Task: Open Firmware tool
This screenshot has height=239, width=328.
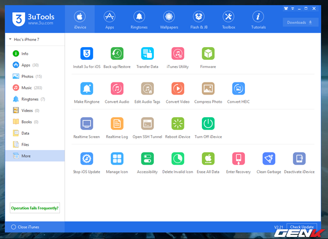Action: click(x=208, y=54)
